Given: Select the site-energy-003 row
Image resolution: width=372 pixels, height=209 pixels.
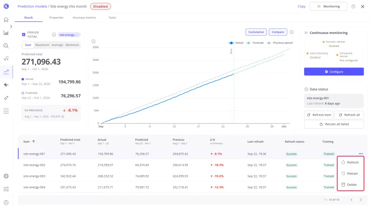Looking at the screenshot, I should point(193,176).
